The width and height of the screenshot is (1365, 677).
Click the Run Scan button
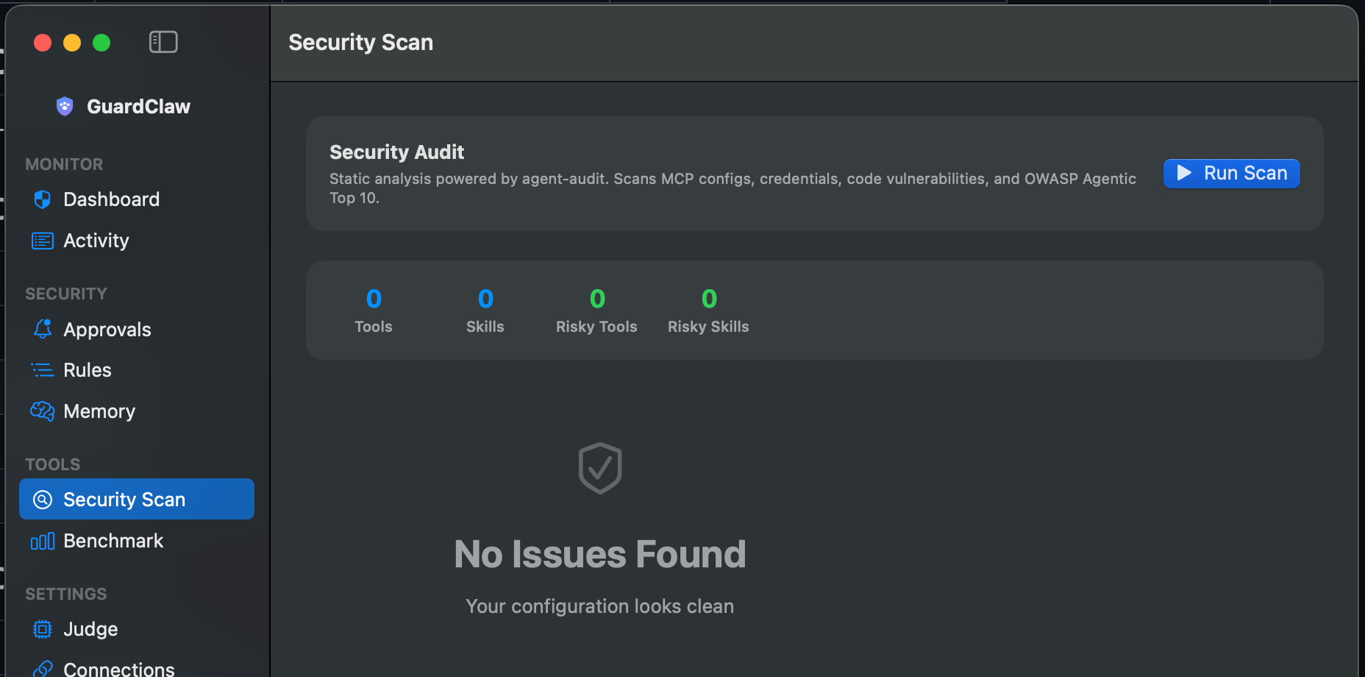pyautogui.click(x=1230, y=173)
